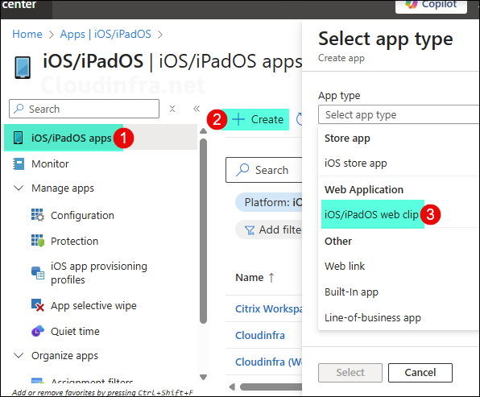Click sidebar scrollbar down arrow
The image size is (480, 397).
coord(203,377)
